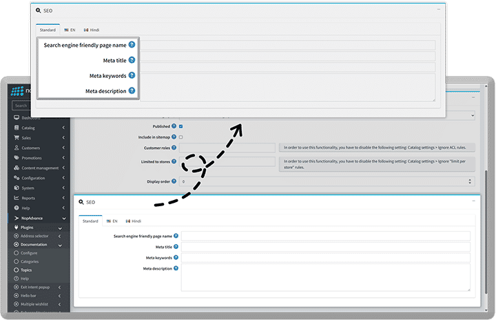Expand the Address selector chevron

(x=59, y=236)
